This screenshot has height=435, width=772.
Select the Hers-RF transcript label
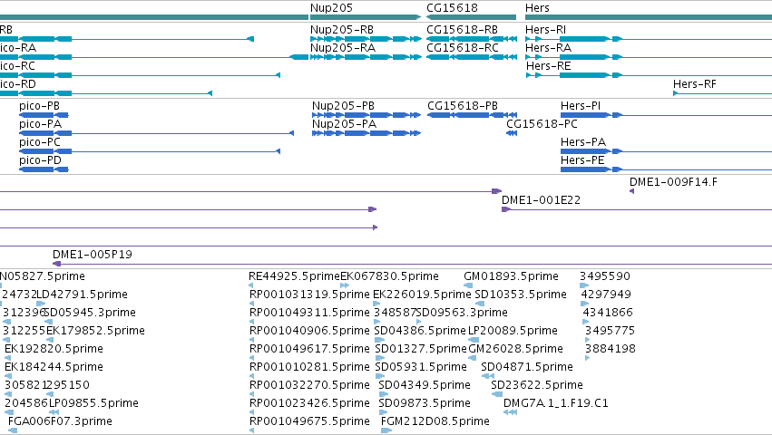(695, 84)
